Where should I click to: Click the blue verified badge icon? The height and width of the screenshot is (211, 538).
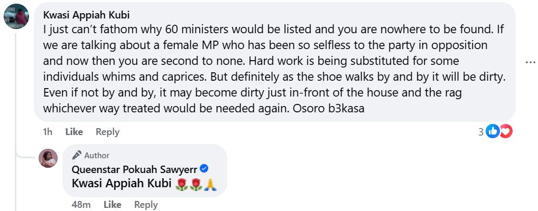(204, 169)
